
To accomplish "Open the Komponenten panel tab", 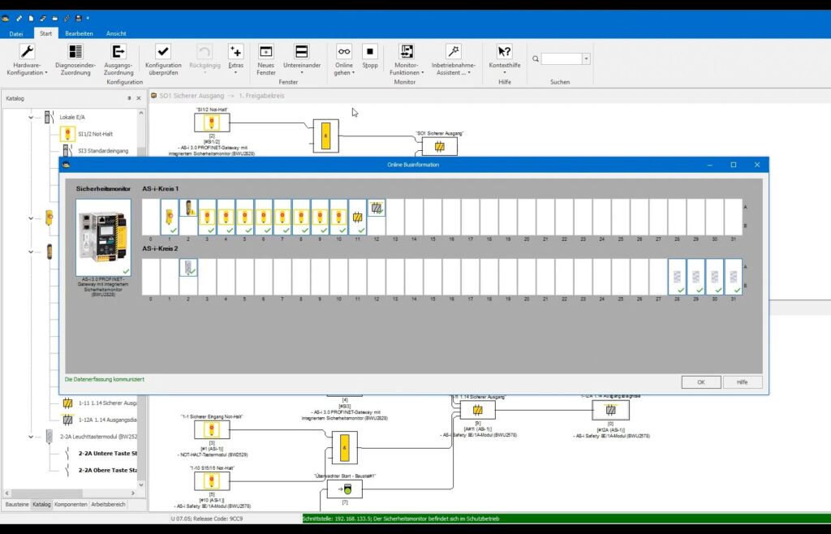I will click(x=71, y=504).
